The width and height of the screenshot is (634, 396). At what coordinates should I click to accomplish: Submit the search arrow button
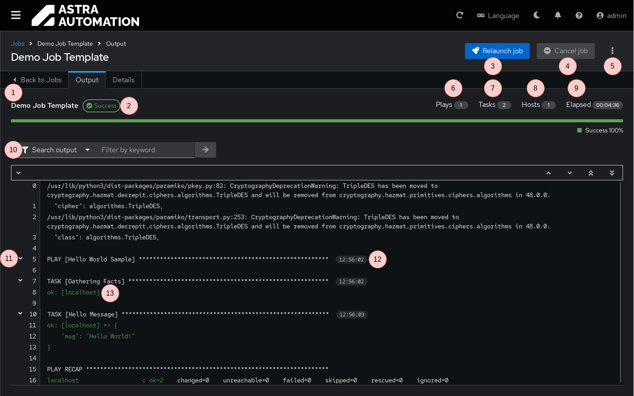pos(205,150)
